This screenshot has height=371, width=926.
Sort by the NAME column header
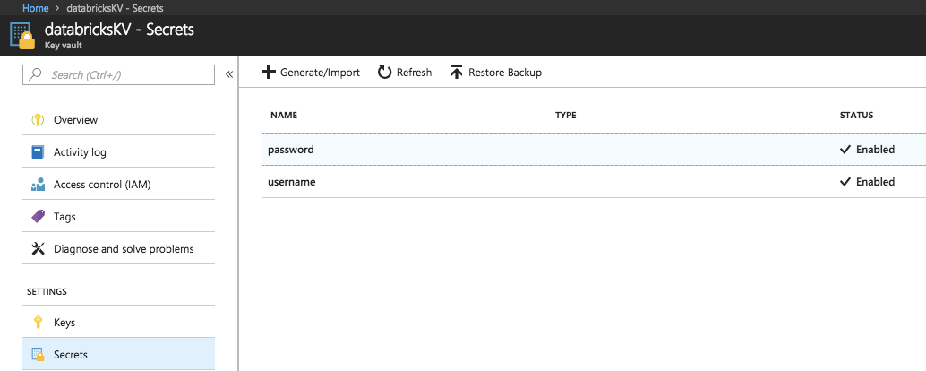click(x=284, y=116)
